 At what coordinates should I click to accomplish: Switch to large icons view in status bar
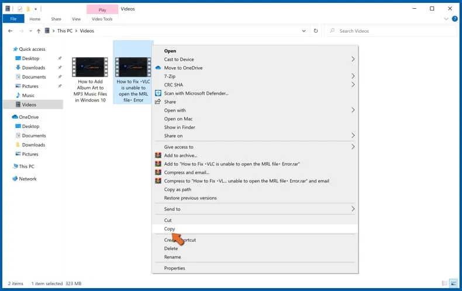(x=454, y=283)
